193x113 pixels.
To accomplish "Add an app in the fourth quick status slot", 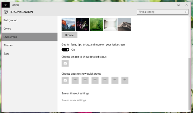I will coord(95,80).
